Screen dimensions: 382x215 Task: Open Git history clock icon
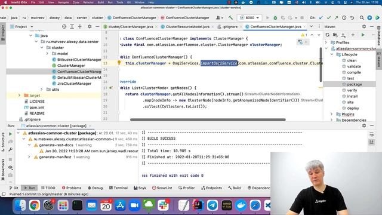tap(344, 17)
